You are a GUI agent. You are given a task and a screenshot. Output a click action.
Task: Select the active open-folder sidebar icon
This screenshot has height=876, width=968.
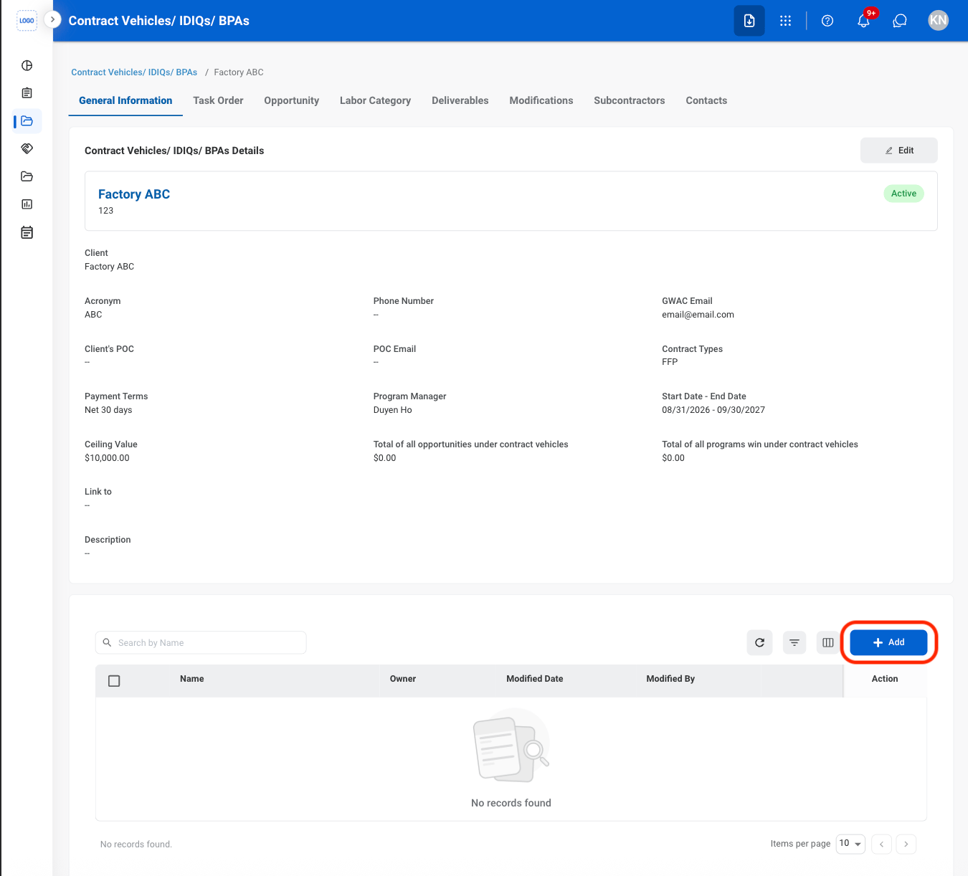27,121
